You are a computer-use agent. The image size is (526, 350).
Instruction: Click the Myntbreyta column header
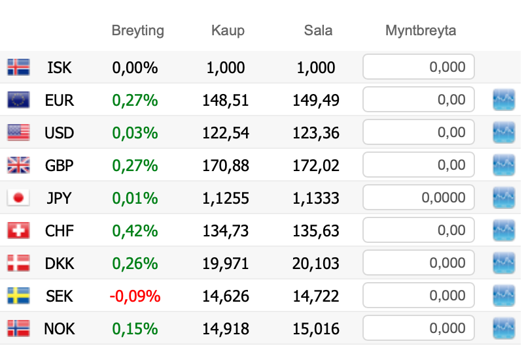coord(421,31)
